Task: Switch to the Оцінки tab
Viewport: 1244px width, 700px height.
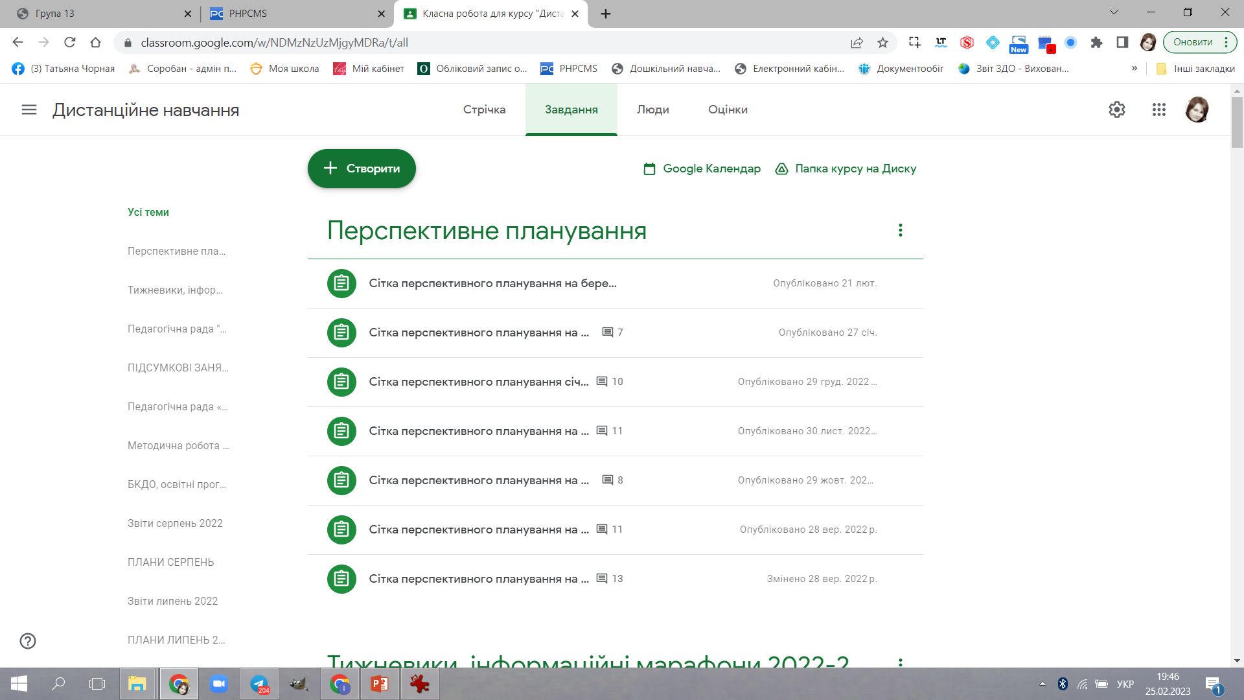Action: pyautogui.click(x=728, y=110)
